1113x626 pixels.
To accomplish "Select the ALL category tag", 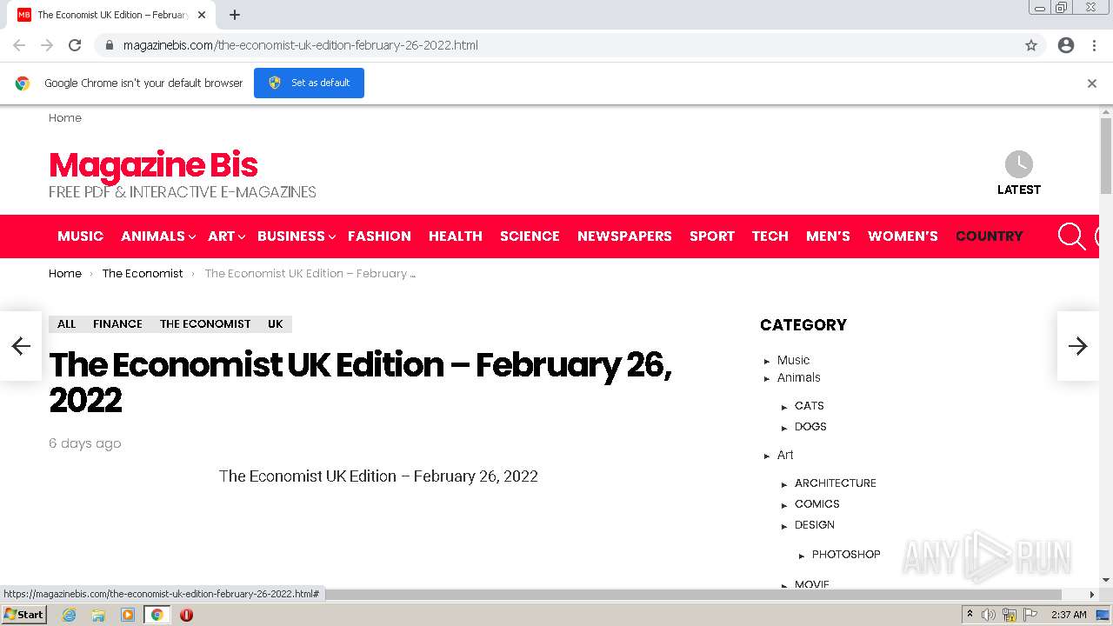I will coord(66,324).
